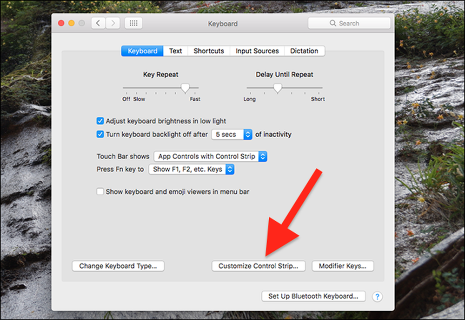
Task: Show all preferences via the grid icon
Action: pos(133,23)
